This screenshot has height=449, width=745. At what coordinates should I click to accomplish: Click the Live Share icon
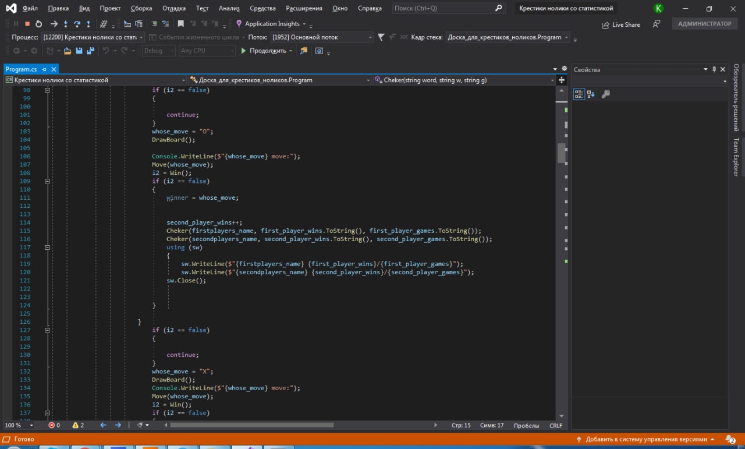click(x=605, y=24)
